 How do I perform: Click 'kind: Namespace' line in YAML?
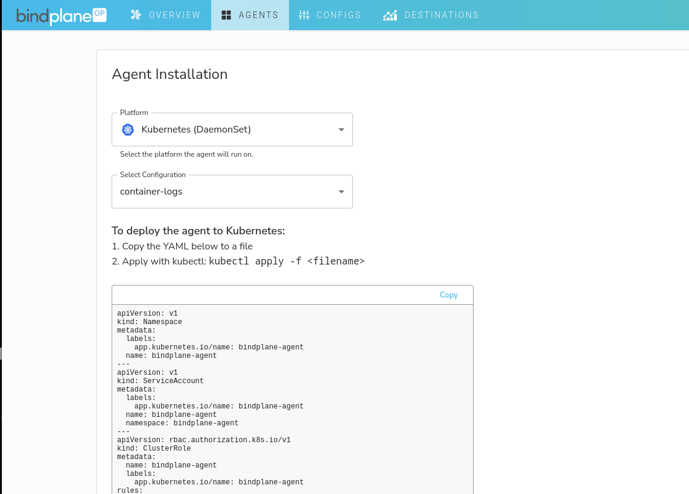(150, 322)
